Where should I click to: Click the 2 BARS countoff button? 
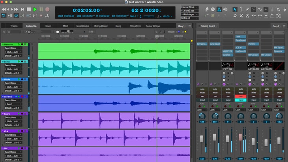[x=47, y=16]
